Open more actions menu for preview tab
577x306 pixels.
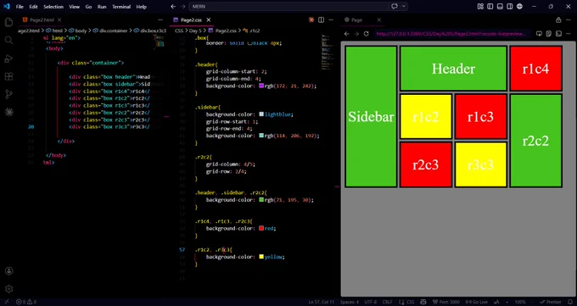tap(569, 19)
